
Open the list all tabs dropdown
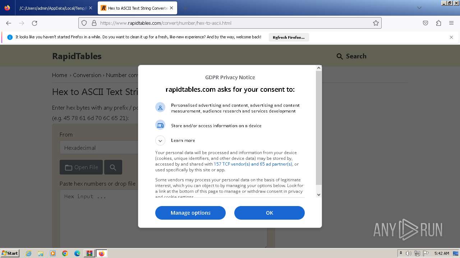click(x=419, y=8)
